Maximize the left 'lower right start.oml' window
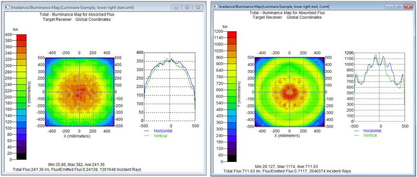The width and height of the screenshot is (417, 177). 187,8
